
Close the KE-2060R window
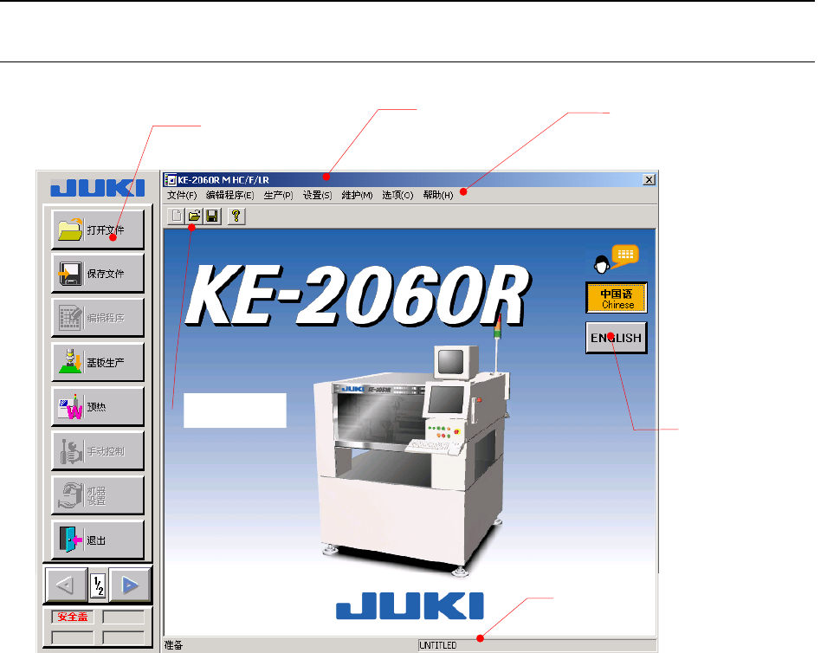649,180
